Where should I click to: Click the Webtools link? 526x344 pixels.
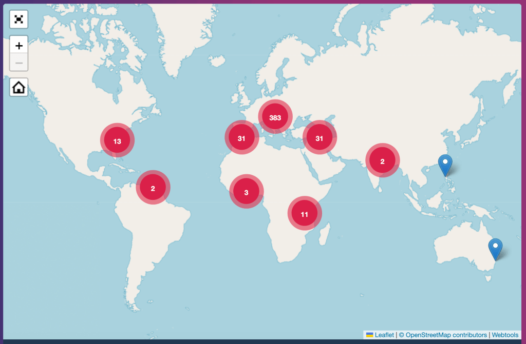point(506,335)
